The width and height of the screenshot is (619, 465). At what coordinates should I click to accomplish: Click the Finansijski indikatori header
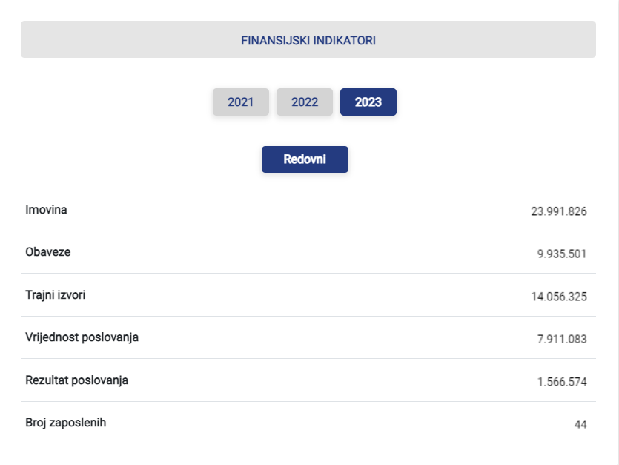(308, 41)
